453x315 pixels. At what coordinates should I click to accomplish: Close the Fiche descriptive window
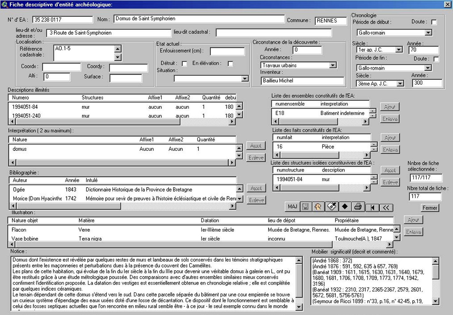[x=448, y=4]
